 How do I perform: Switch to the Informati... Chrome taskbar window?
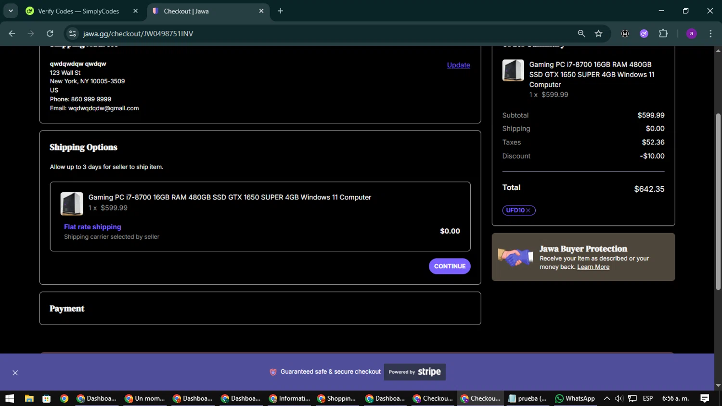pos(289,398)
